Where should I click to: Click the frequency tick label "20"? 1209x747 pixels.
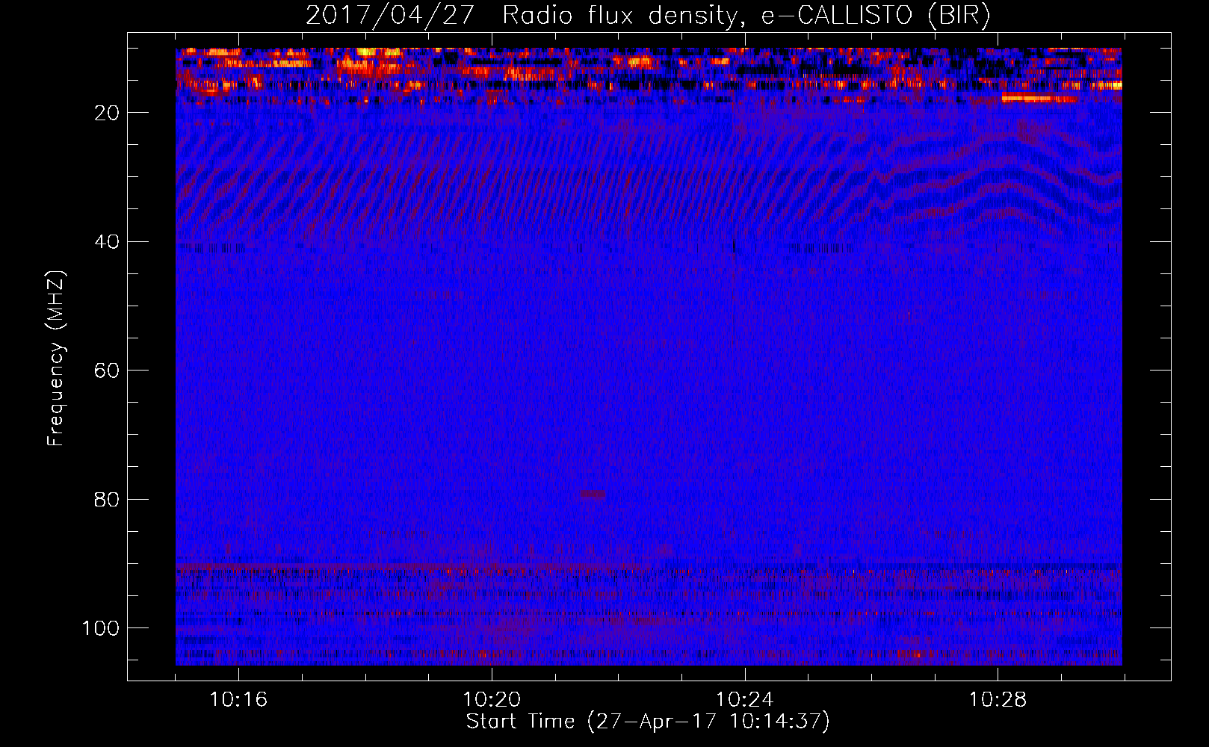tap(108, 113)
